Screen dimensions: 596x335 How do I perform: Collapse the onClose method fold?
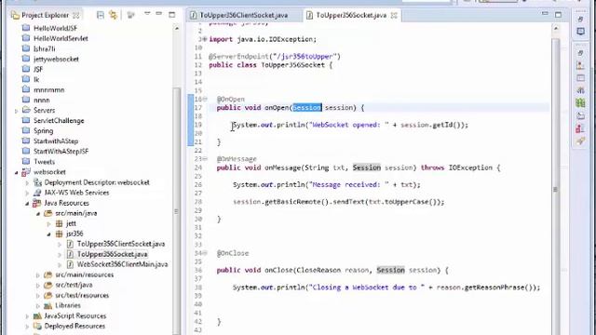205,253
